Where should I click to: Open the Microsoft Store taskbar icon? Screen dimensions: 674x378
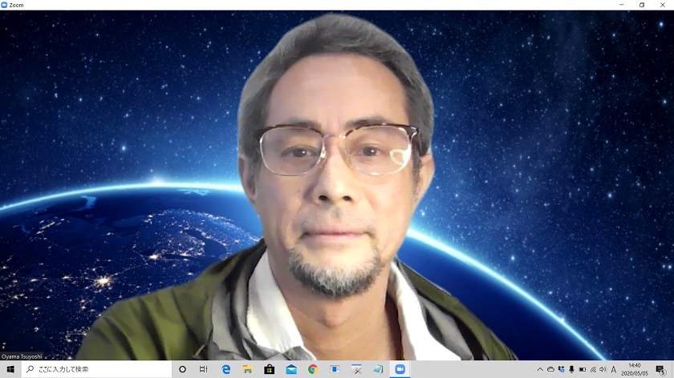270,369
